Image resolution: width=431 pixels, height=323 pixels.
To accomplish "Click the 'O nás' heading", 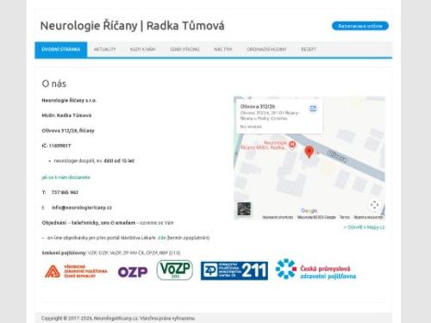I will [54, 84].
